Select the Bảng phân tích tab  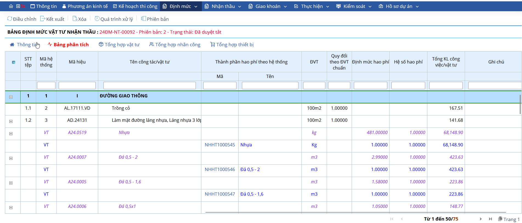[68, 45]
